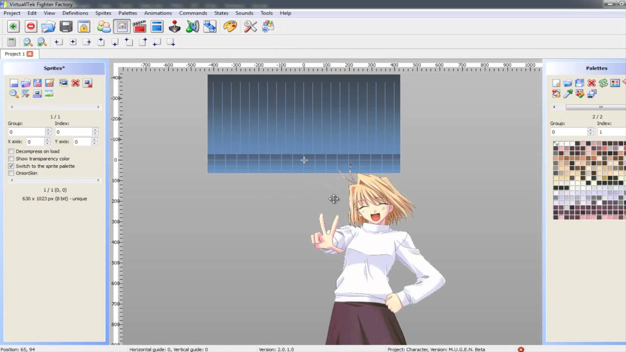Click the save sprite PCX floppy icon

[x=38, y=83]
